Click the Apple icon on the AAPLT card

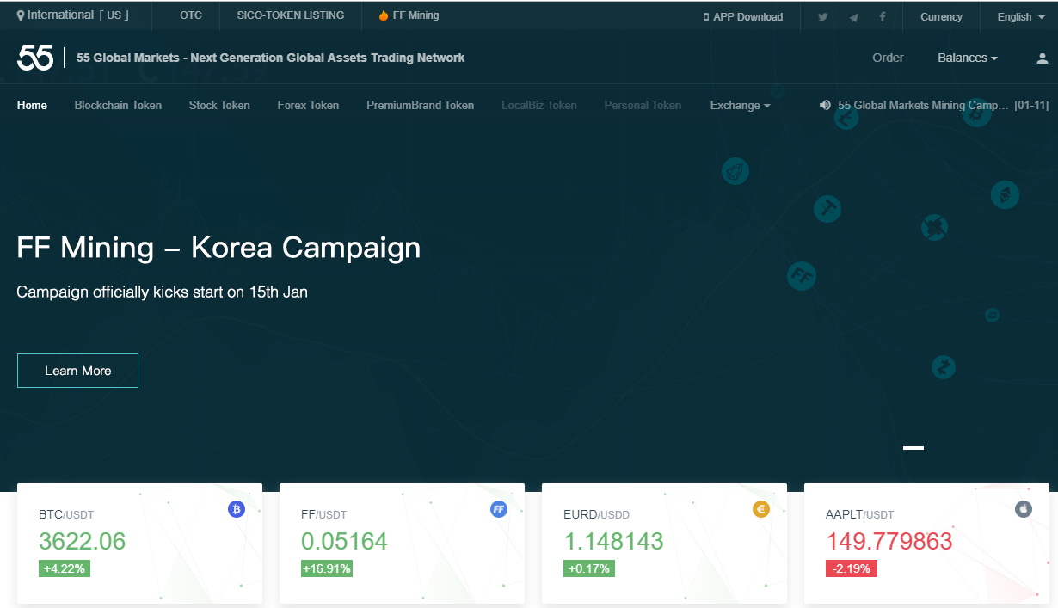1024,509
